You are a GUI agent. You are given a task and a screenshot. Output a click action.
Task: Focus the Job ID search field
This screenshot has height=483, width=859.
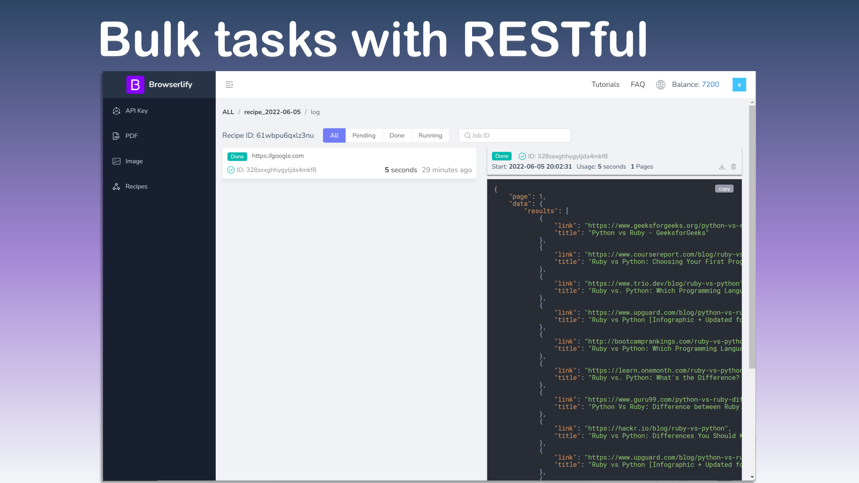(x=515, y=136)
